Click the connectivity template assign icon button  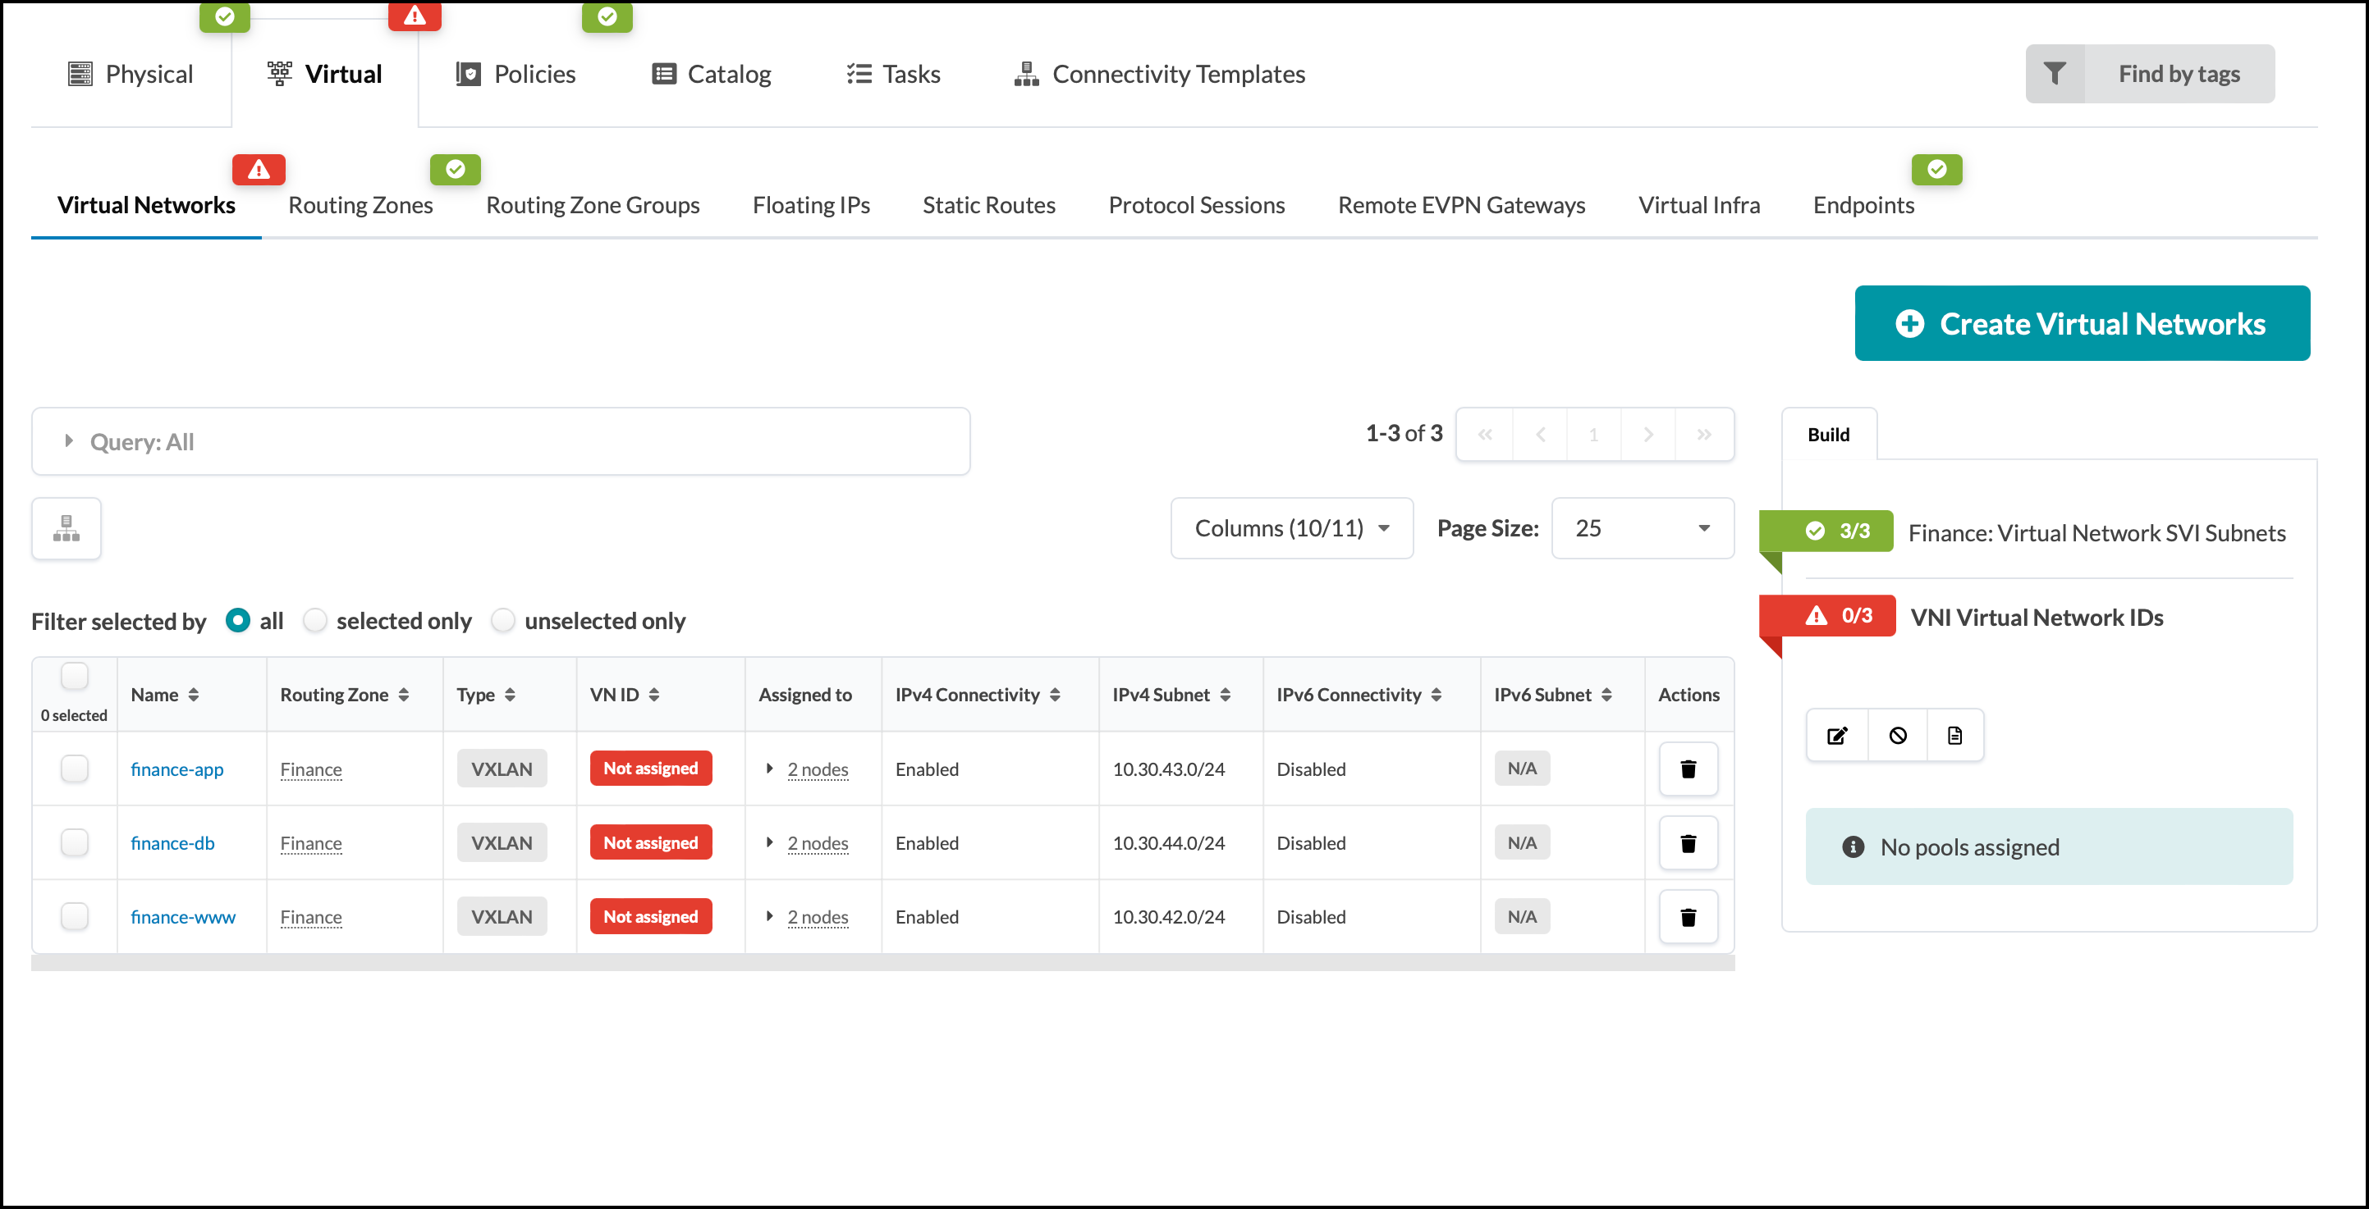click(x=66, y=528)
